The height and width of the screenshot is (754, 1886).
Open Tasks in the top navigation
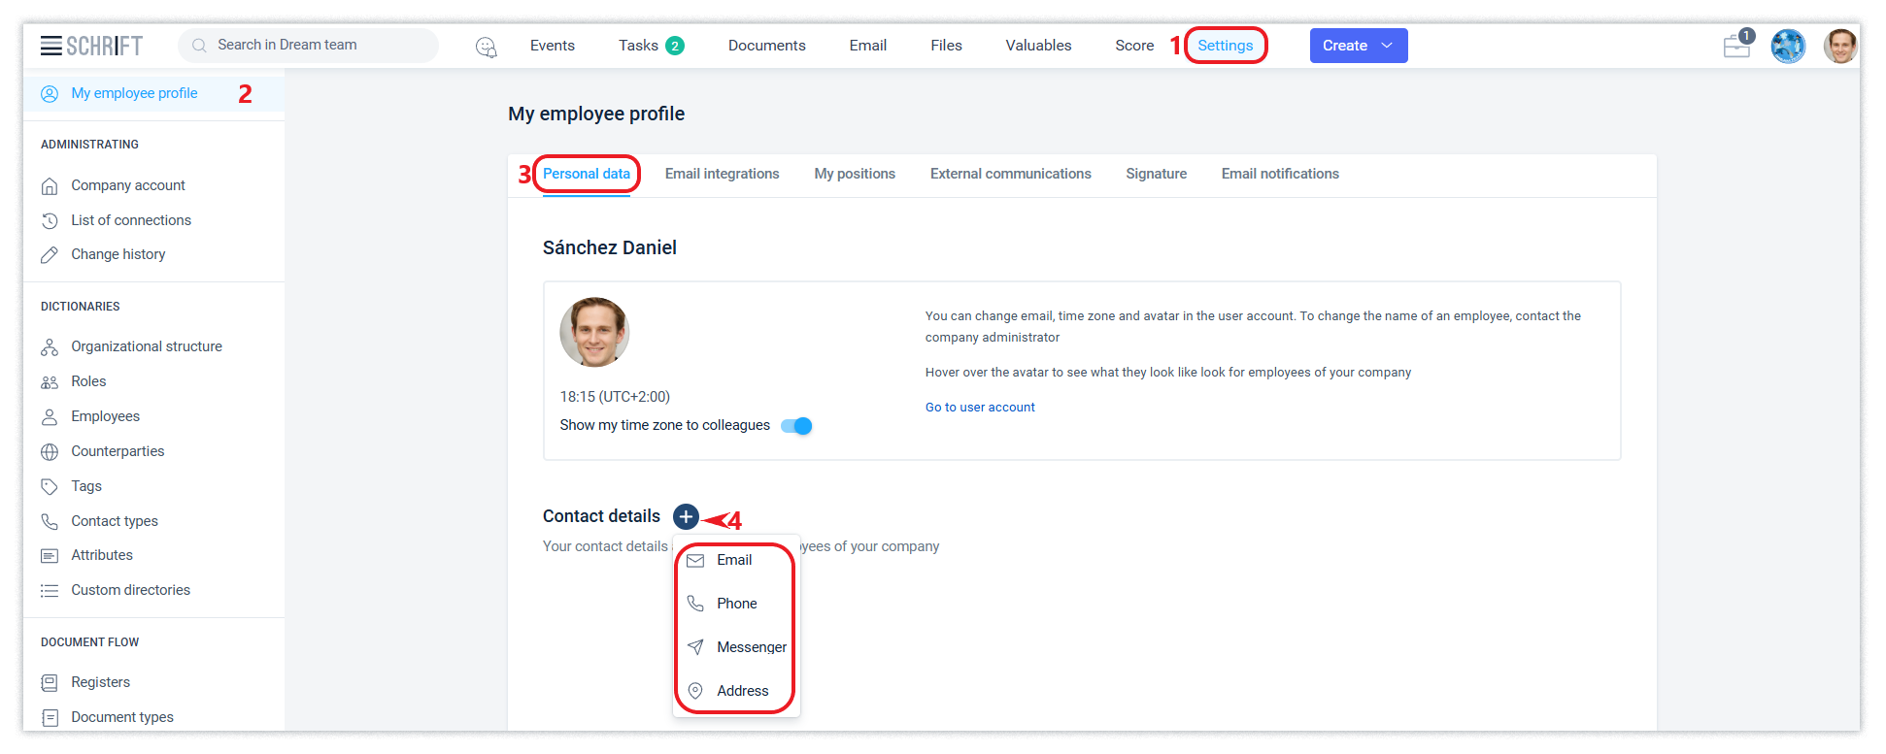tap(638, 46)
